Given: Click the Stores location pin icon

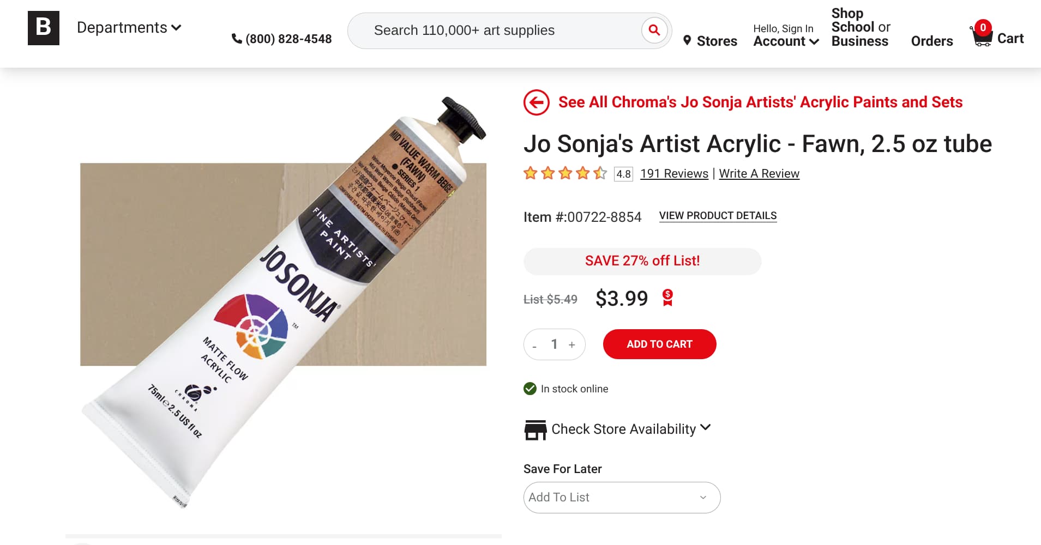Looking at the screenshot, I should tap(687, 41).
